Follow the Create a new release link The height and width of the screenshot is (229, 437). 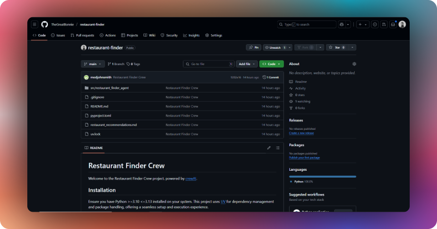tap(301, 133)
